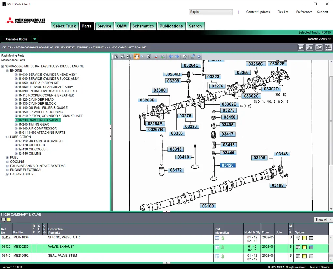Image resolution: width=333 pixels, height=269 pixels.
Task: Open part information icon for ME215092
Action: (217, 256)
